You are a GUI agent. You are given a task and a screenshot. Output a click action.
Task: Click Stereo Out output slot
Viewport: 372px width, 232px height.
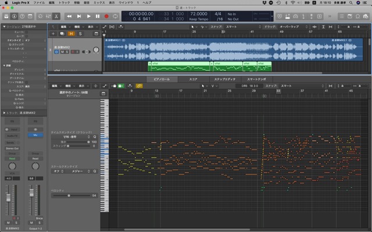pos(12,148)
